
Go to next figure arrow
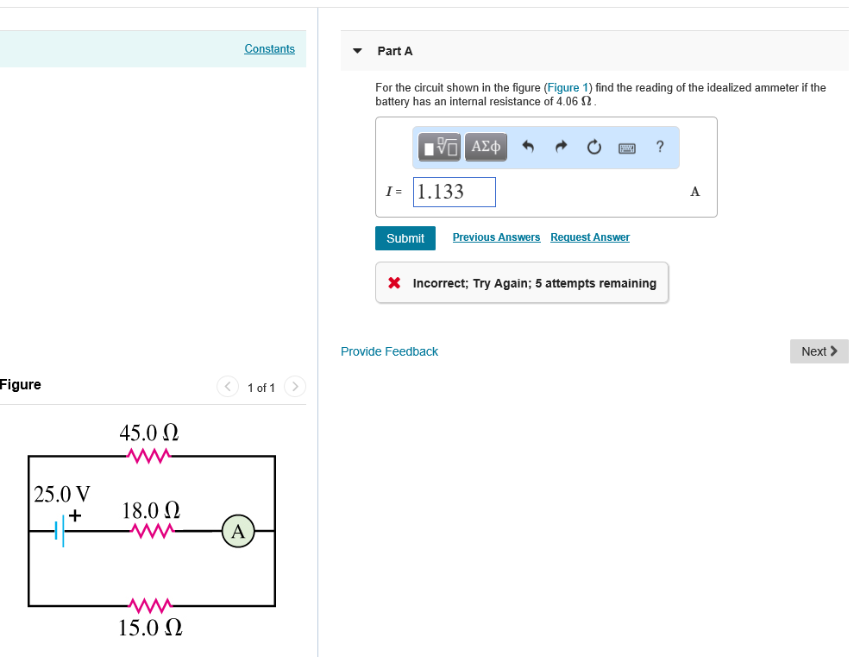click(295, 387)
